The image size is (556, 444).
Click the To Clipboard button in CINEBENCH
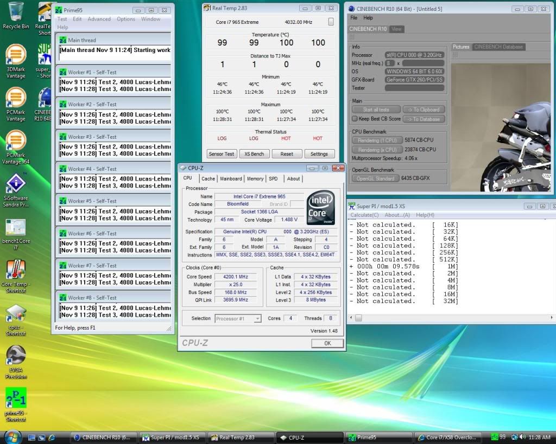pos(424,110)
